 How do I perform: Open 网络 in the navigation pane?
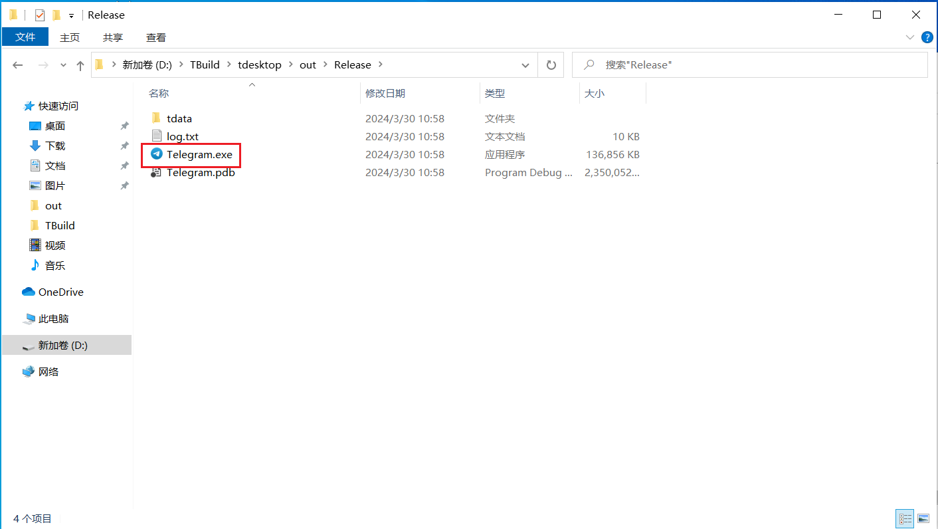pos(48,371)
